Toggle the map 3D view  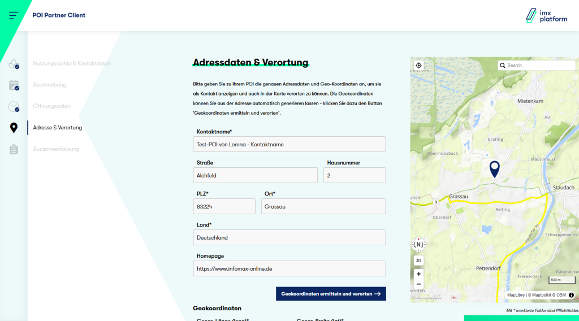click(418, 261)
